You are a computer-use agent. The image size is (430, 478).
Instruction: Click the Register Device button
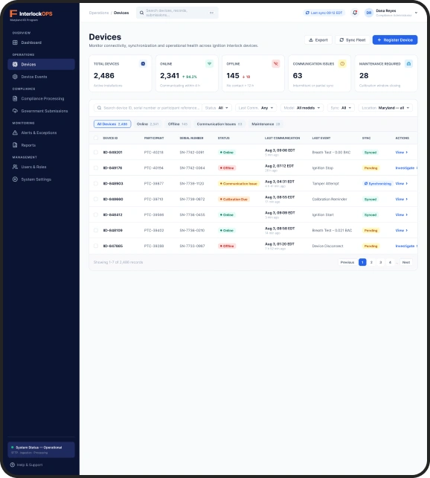point(395,40)
